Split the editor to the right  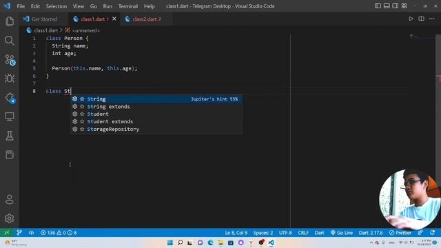(x=421, y=19)
